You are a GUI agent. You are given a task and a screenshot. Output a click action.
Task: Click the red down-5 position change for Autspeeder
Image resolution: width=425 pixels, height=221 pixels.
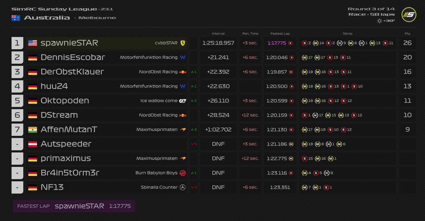pos(194,144)
